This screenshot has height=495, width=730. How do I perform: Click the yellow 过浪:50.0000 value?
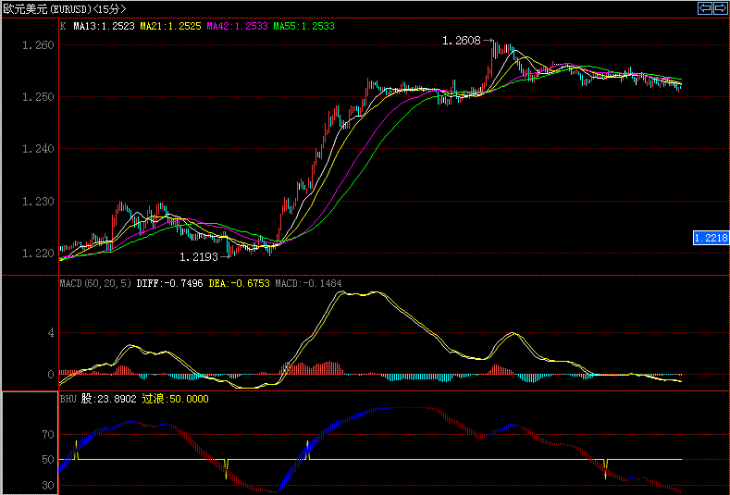[x=175, y=399]
